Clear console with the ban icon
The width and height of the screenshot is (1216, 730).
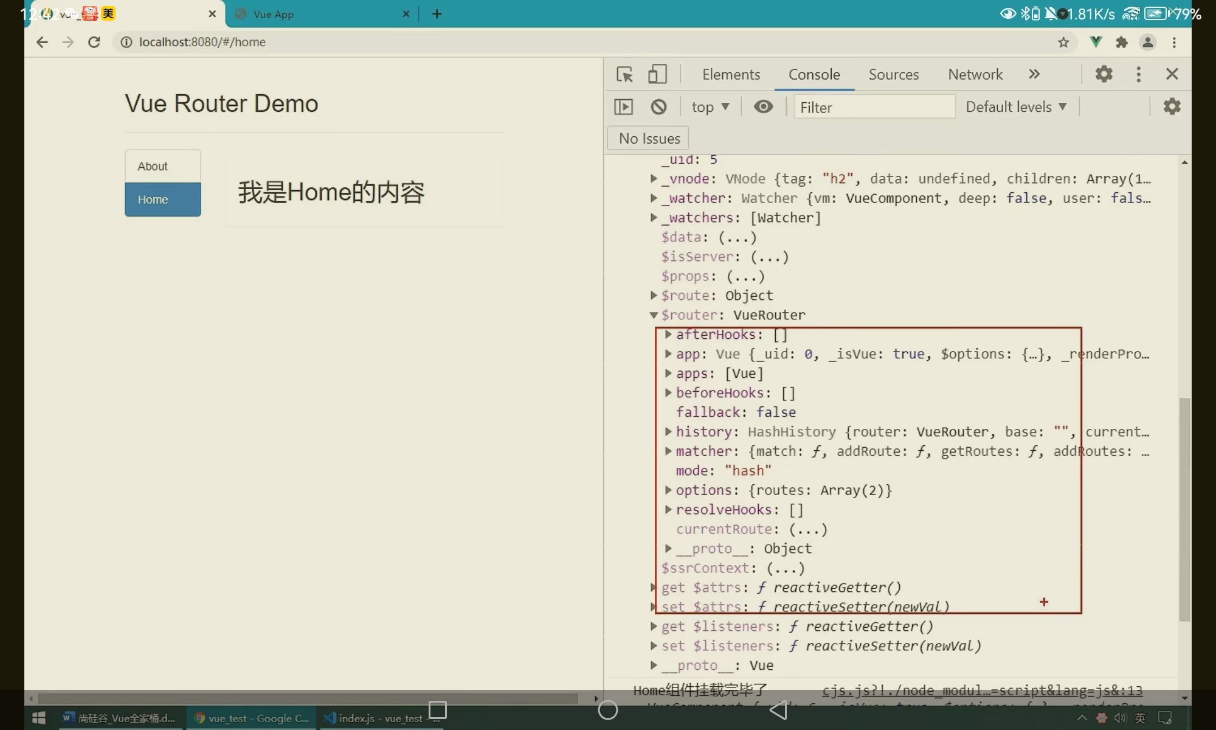(658, 107)
